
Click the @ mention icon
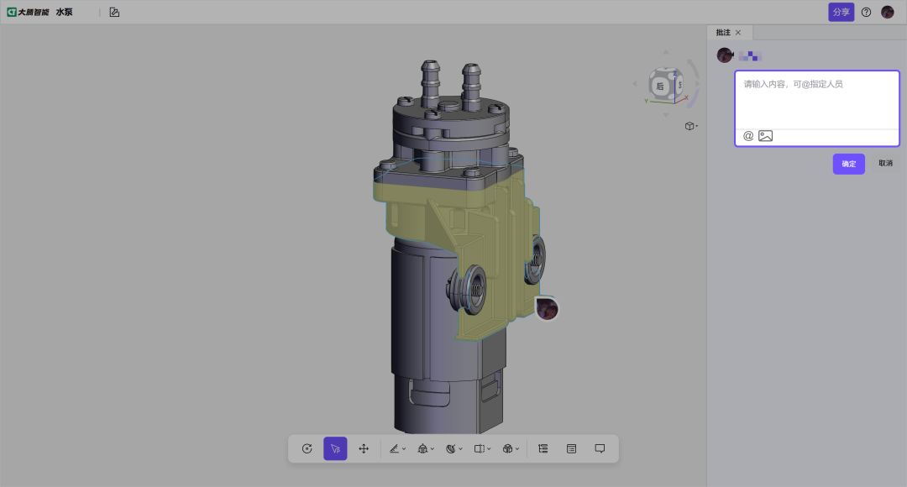[748, 136]
